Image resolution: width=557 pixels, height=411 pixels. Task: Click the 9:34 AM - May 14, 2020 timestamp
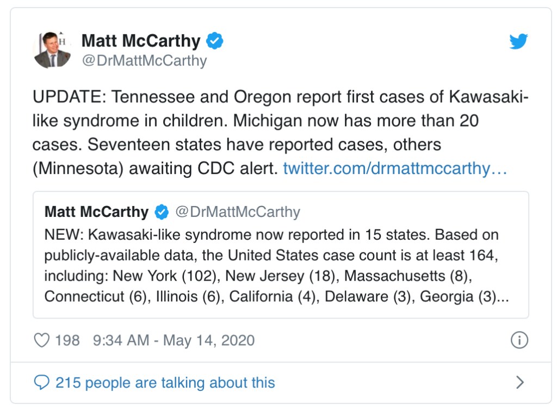[x=174, y=340]
